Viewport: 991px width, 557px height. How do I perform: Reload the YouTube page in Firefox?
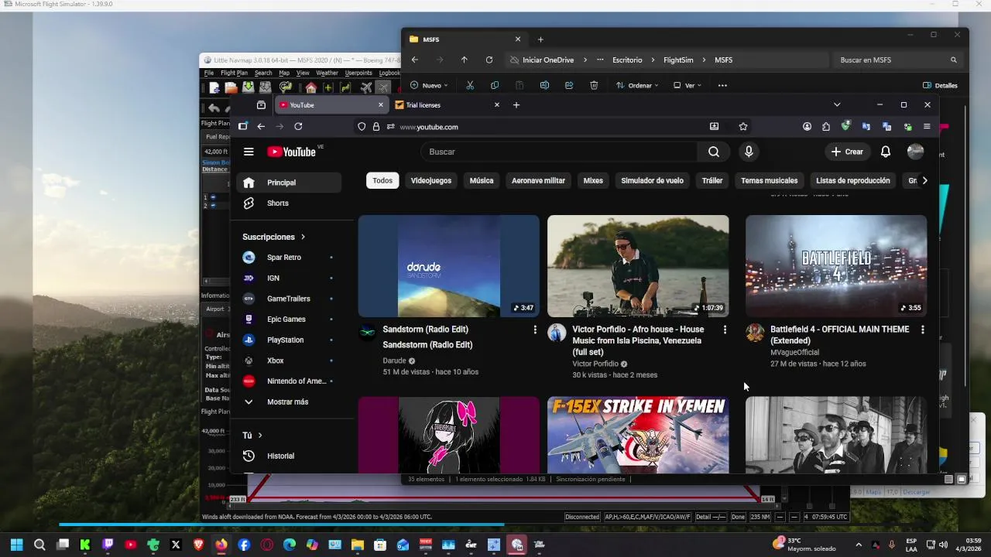click(x=298, y=126)
